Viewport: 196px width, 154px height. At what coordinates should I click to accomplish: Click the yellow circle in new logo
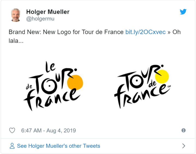click(x=162, y=76)
